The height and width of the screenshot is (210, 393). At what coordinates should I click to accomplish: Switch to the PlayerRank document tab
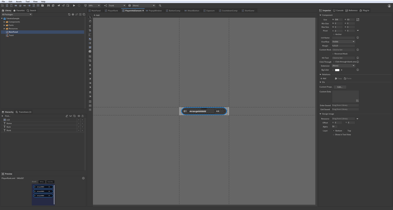click(113, 11)
